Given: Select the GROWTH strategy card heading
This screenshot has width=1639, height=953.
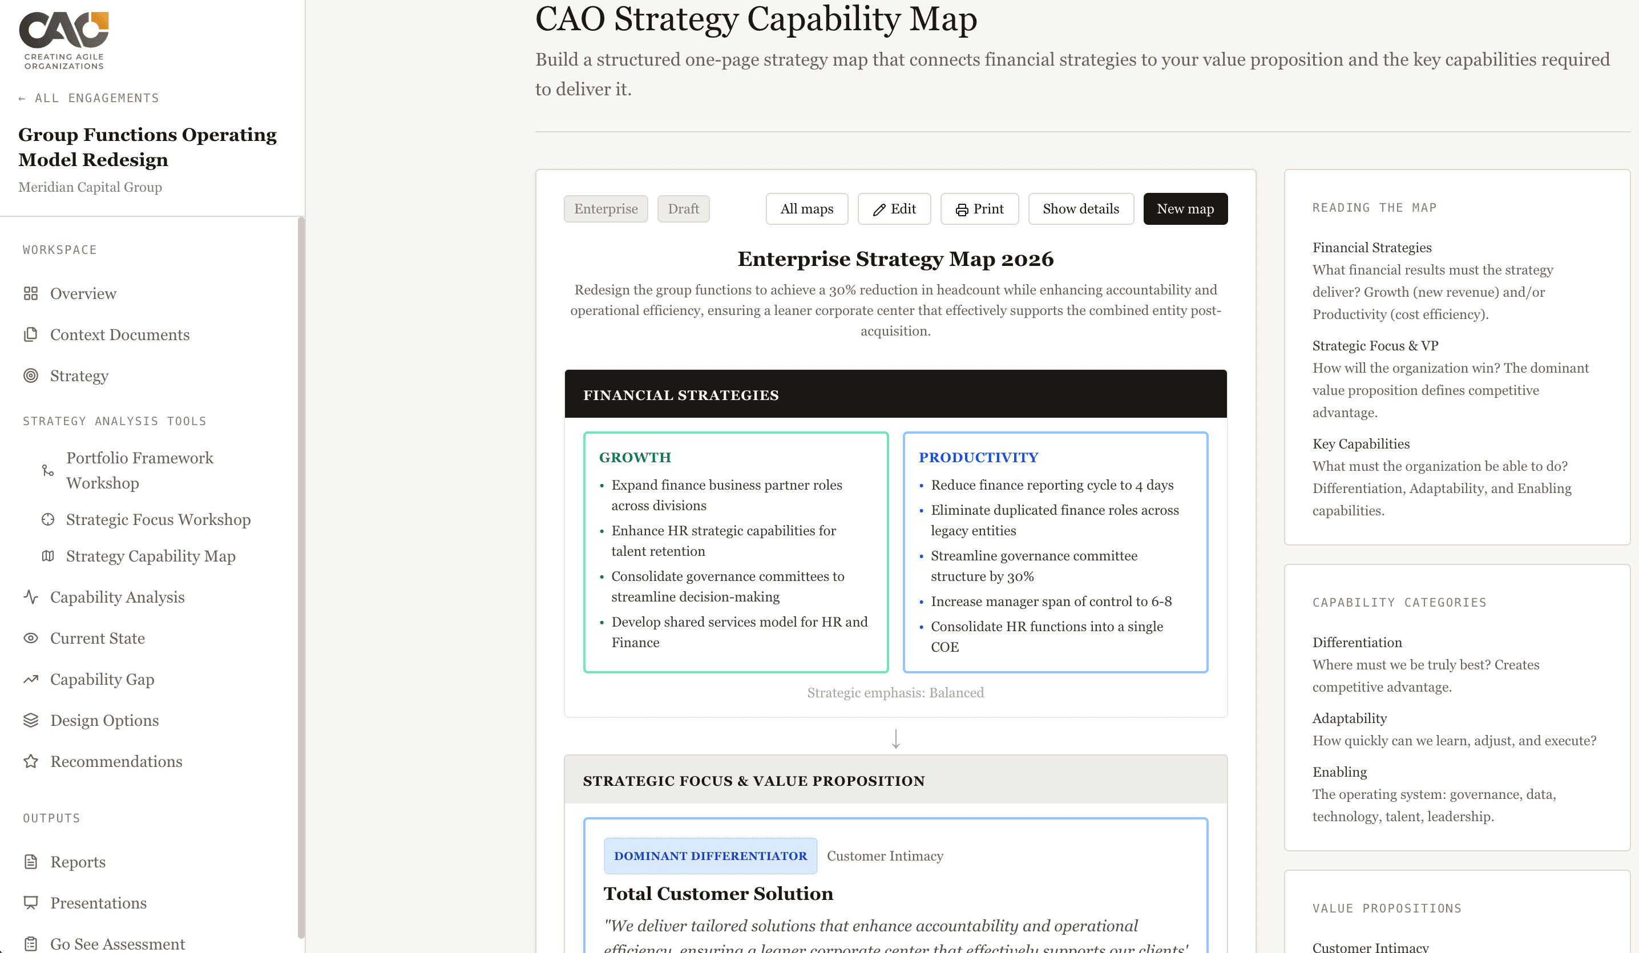Looking at the screenshot, I should tap(635, 457).
